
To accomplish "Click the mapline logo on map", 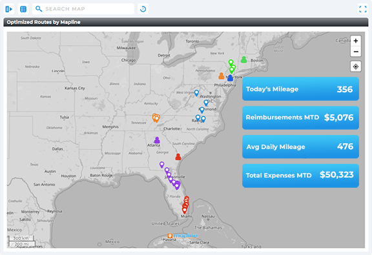I will click(x=182, y=236).
